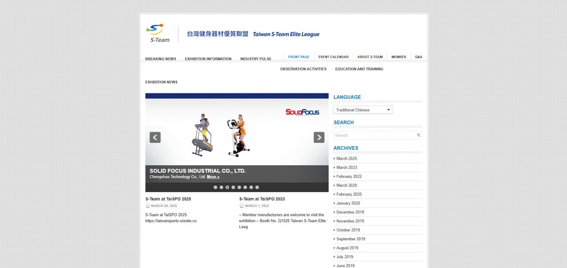Select the second slider pagination dot
Image resolution: width=567 pixels, height=268 pixels.
[221, 187]
